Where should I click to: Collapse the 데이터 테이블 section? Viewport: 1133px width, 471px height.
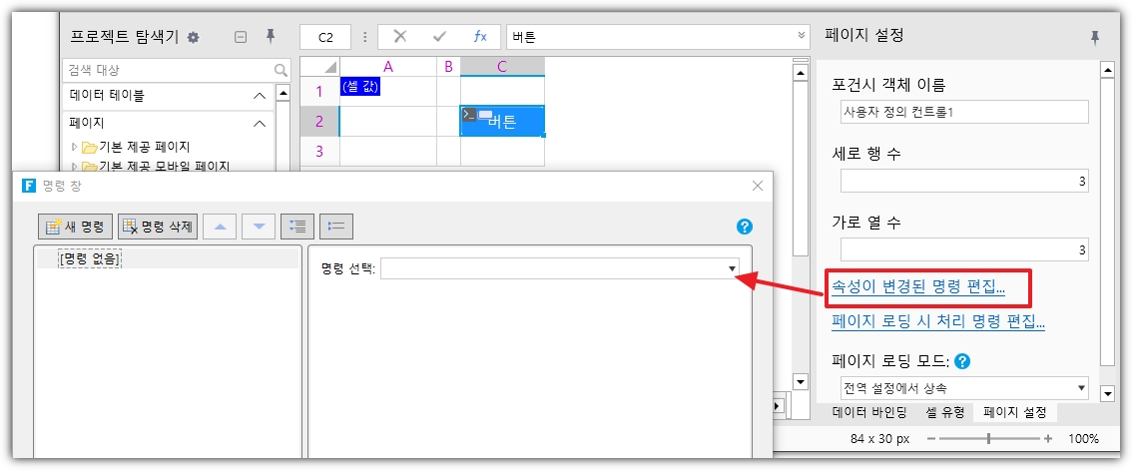259,96
